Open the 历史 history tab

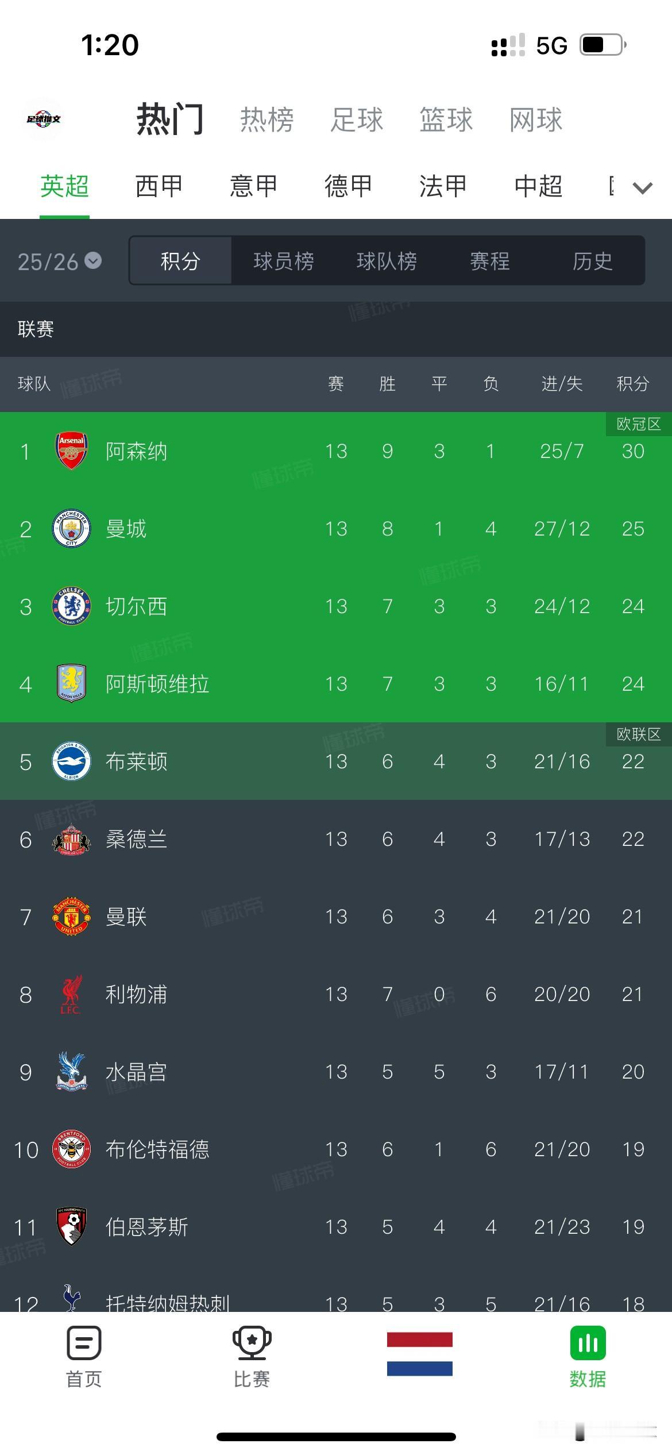click(593, 262)
